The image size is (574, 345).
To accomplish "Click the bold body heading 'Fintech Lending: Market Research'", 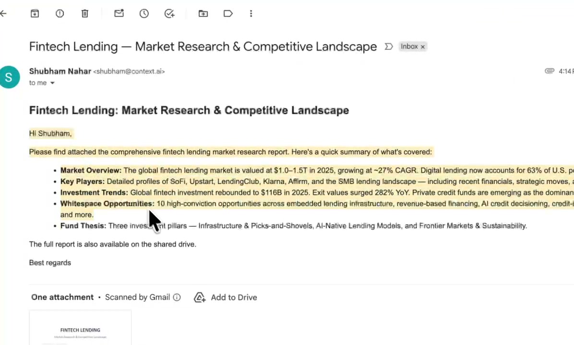I will pyautogui.click(x=189, y=110).
